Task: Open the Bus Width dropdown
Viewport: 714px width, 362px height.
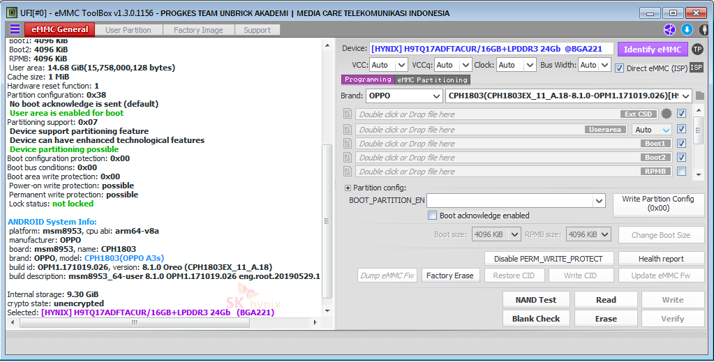Action: coord(594,65)
